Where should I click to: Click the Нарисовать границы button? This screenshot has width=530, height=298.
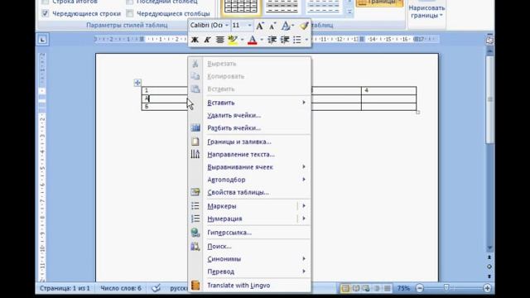(x=426, y=12)
